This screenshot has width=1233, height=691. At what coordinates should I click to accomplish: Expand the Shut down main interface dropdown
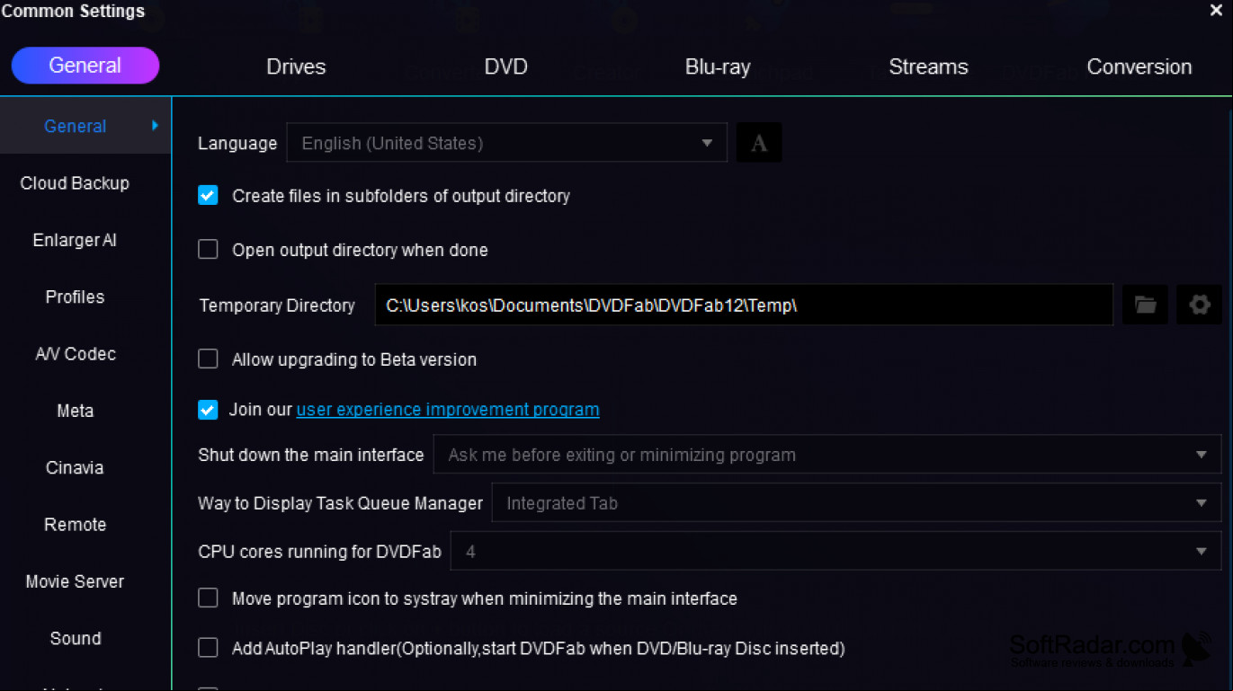(x=827, y=455)
